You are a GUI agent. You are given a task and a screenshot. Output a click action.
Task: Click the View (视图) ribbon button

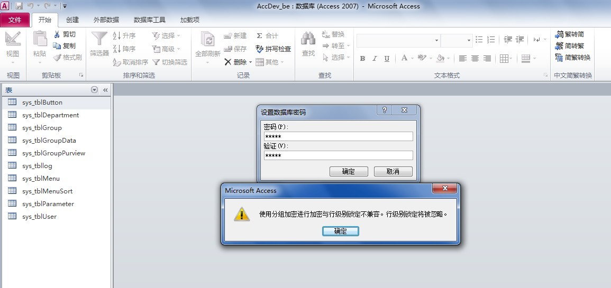click(13, 47)
